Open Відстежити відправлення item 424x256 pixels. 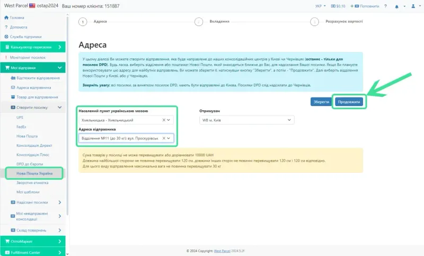tap(35, 78)
